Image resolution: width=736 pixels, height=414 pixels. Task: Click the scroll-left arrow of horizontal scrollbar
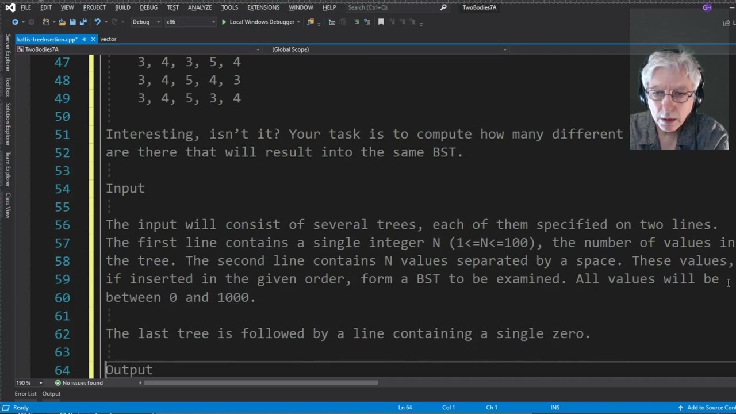140,383
